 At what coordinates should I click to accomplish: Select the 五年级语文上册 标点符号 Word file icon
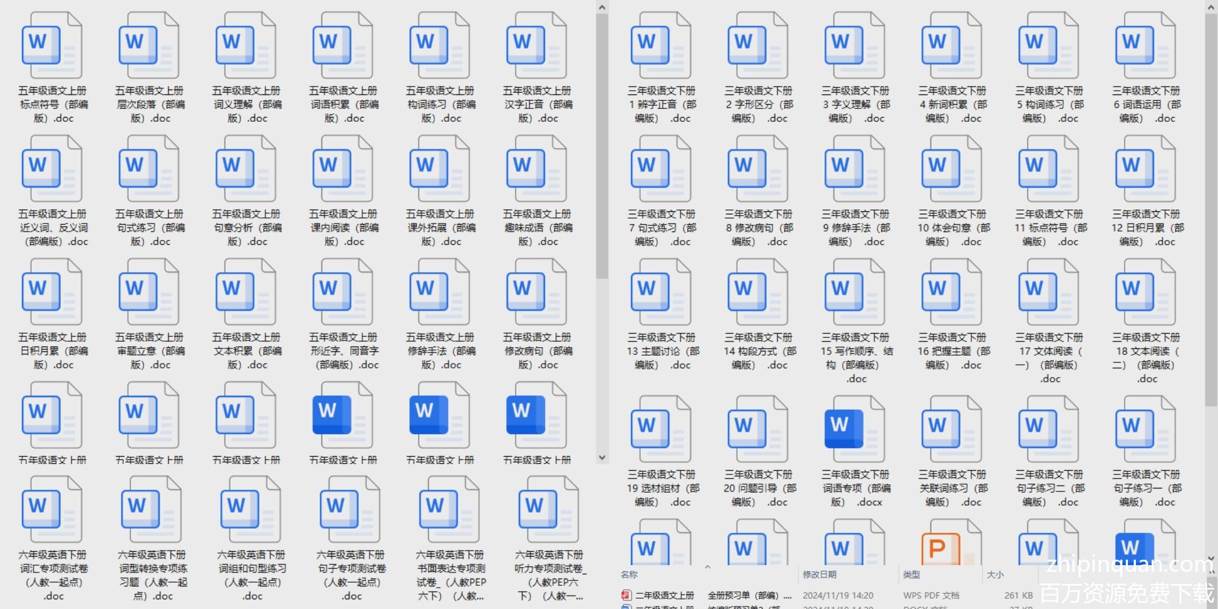[52, 46]
